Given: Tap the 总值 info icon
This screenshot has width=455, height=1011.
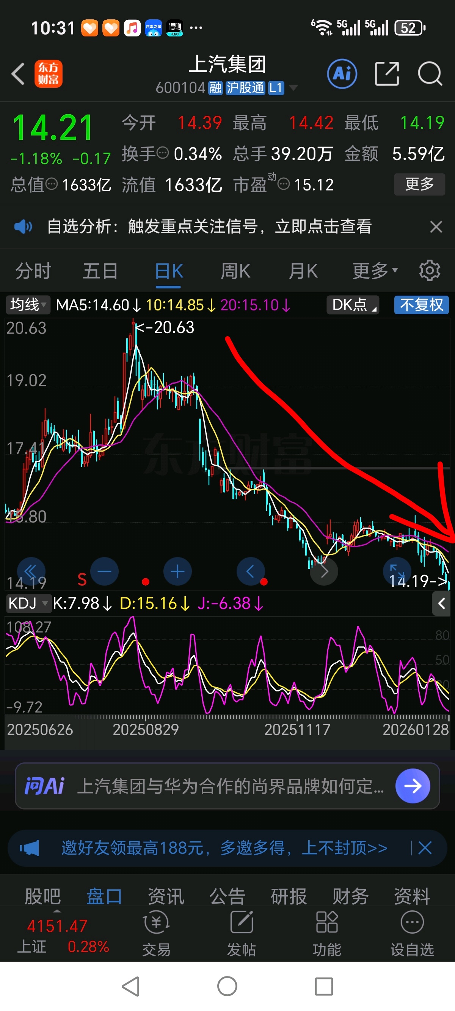Looking at the screenshot, I should pyautogui.click(x=52, y=183).
